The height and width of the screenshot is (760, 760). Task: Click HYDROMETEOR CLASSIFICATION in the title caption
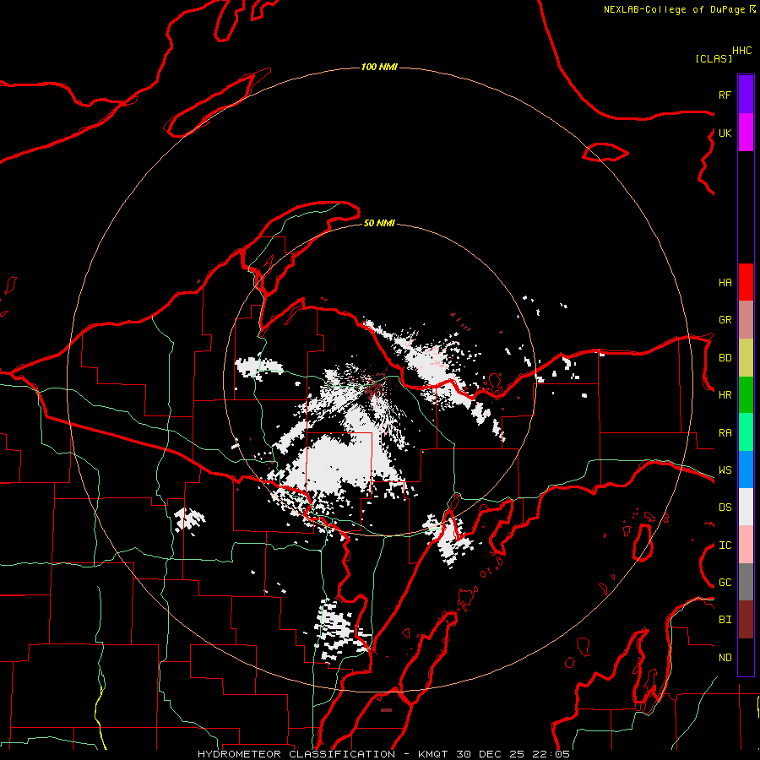296,754
